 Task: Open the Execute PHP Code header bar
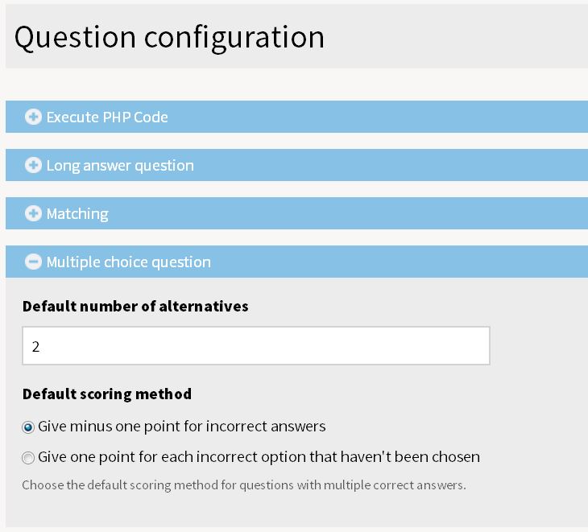click(296, 117)
